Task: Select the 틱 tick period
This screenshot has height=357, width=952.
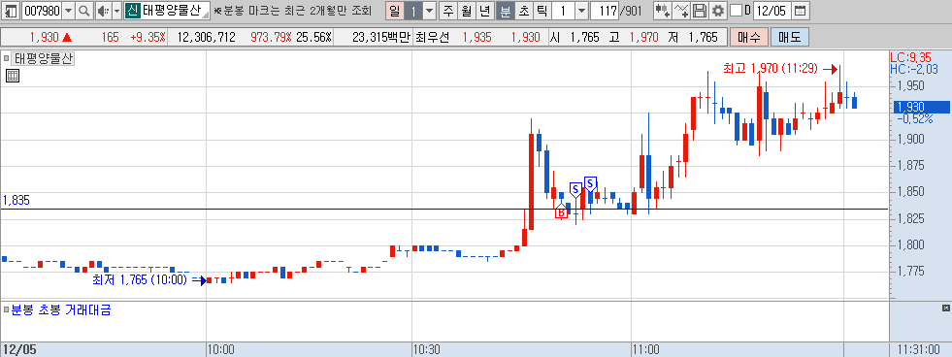Action: (x=542, y=11)
